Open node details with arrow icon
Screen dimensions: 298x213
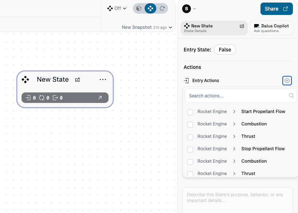click(x=100, y=98)
